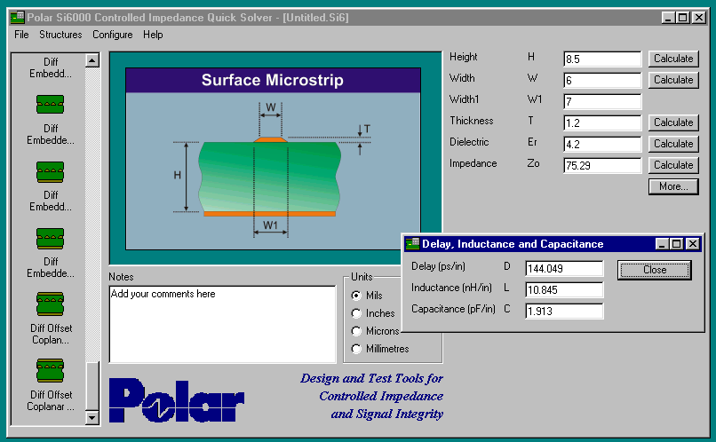The height and width of the screenshot is (442, 716).
Task: Click the Impedance Zo input field
Action: [x=602, y=165]
